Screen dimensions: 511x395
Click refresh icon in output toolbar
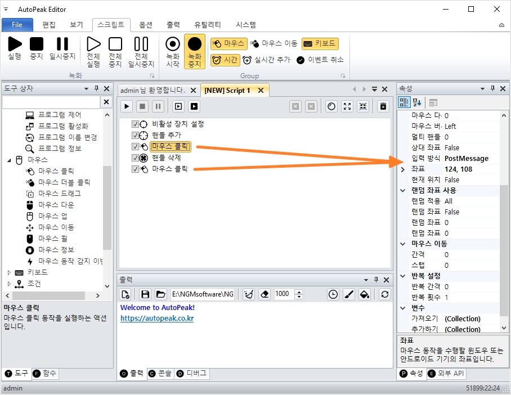pyautogui.click(x=385, y=294)
